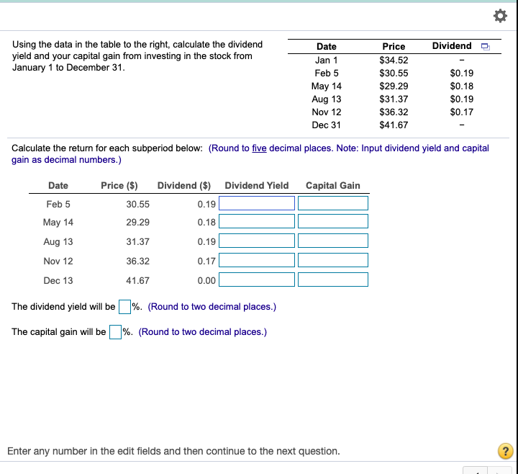Click the Date header in answer table
This screenshot has width=518, height=474.
(58, 186)
